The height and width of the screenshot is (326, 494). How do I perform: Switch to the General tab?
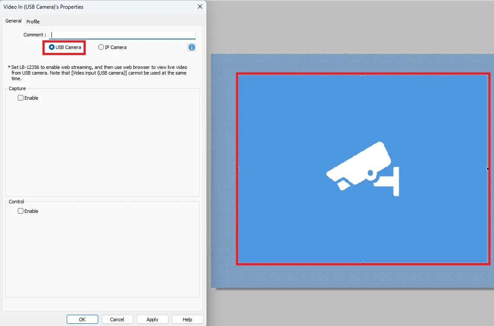[x=13, y=21]
